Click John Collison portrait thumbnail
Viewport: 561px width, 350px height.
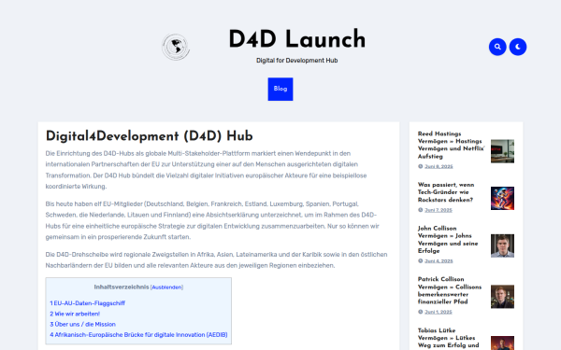pos(502,245)
